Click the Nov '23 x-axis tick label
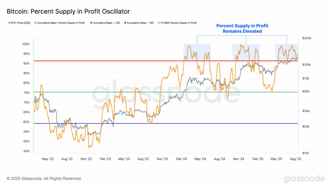This screenshot has width=332, height=186. (x=162, y=159)
